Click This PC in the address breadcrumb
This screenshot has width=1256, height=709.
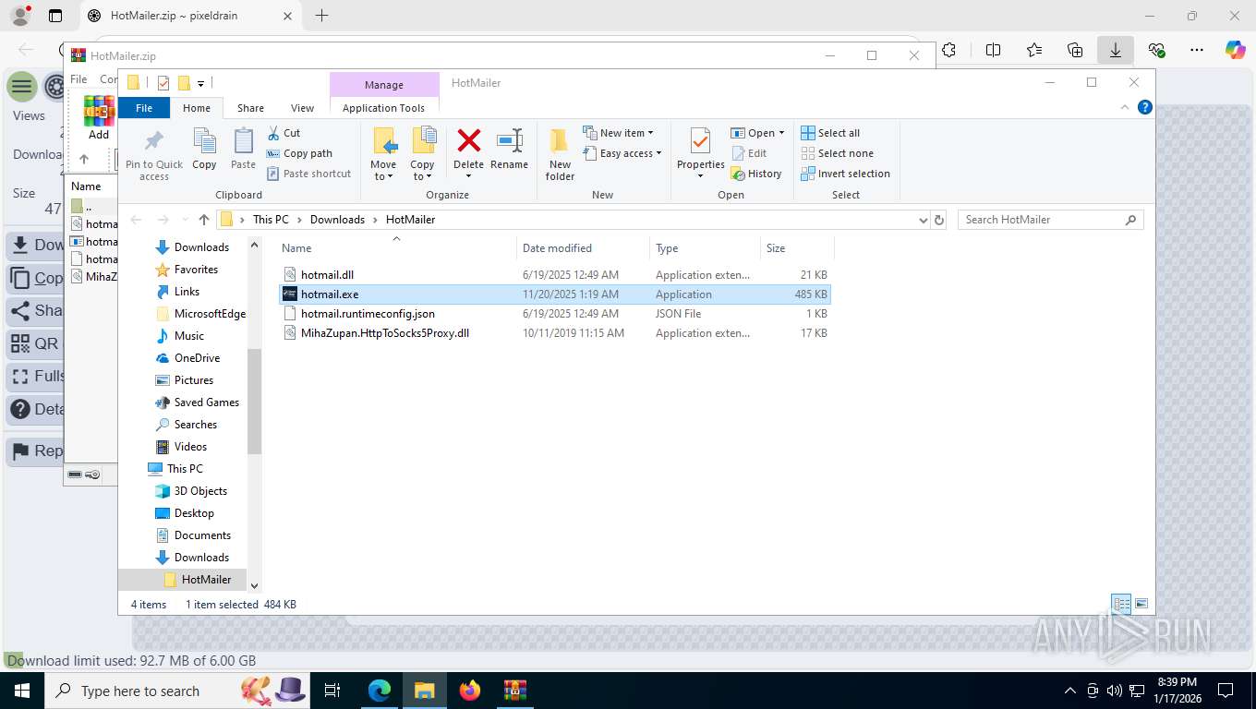tap(271, 220)
